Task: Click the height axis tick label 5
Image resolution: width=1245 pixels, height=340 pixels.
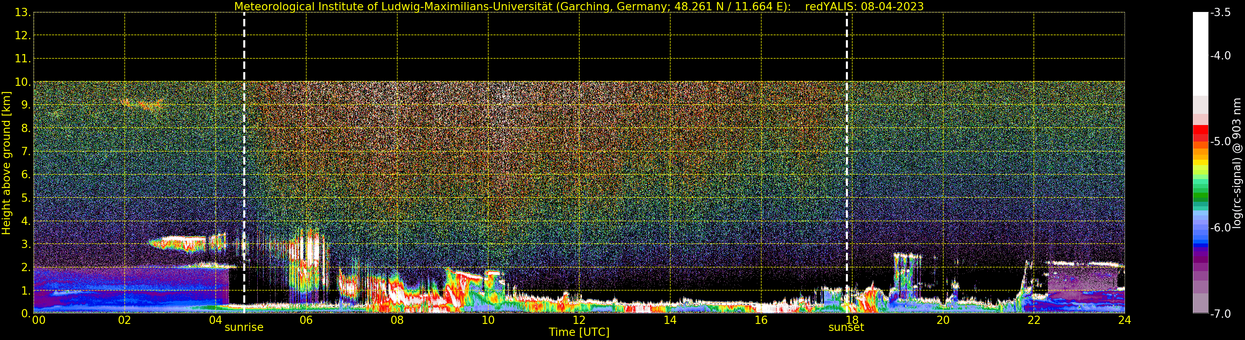Action: coord(26,198)
